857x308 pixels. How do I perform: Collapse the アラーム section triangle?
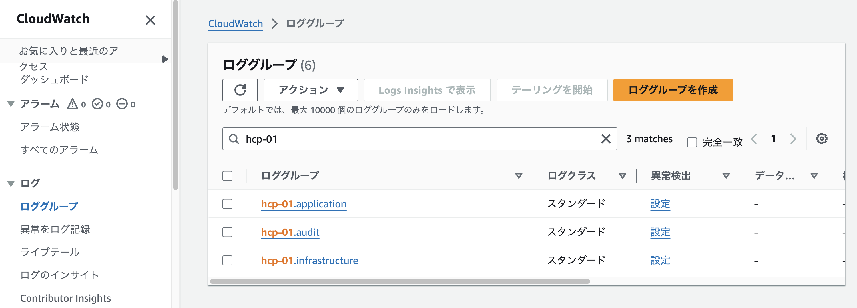tap(11, 104)
